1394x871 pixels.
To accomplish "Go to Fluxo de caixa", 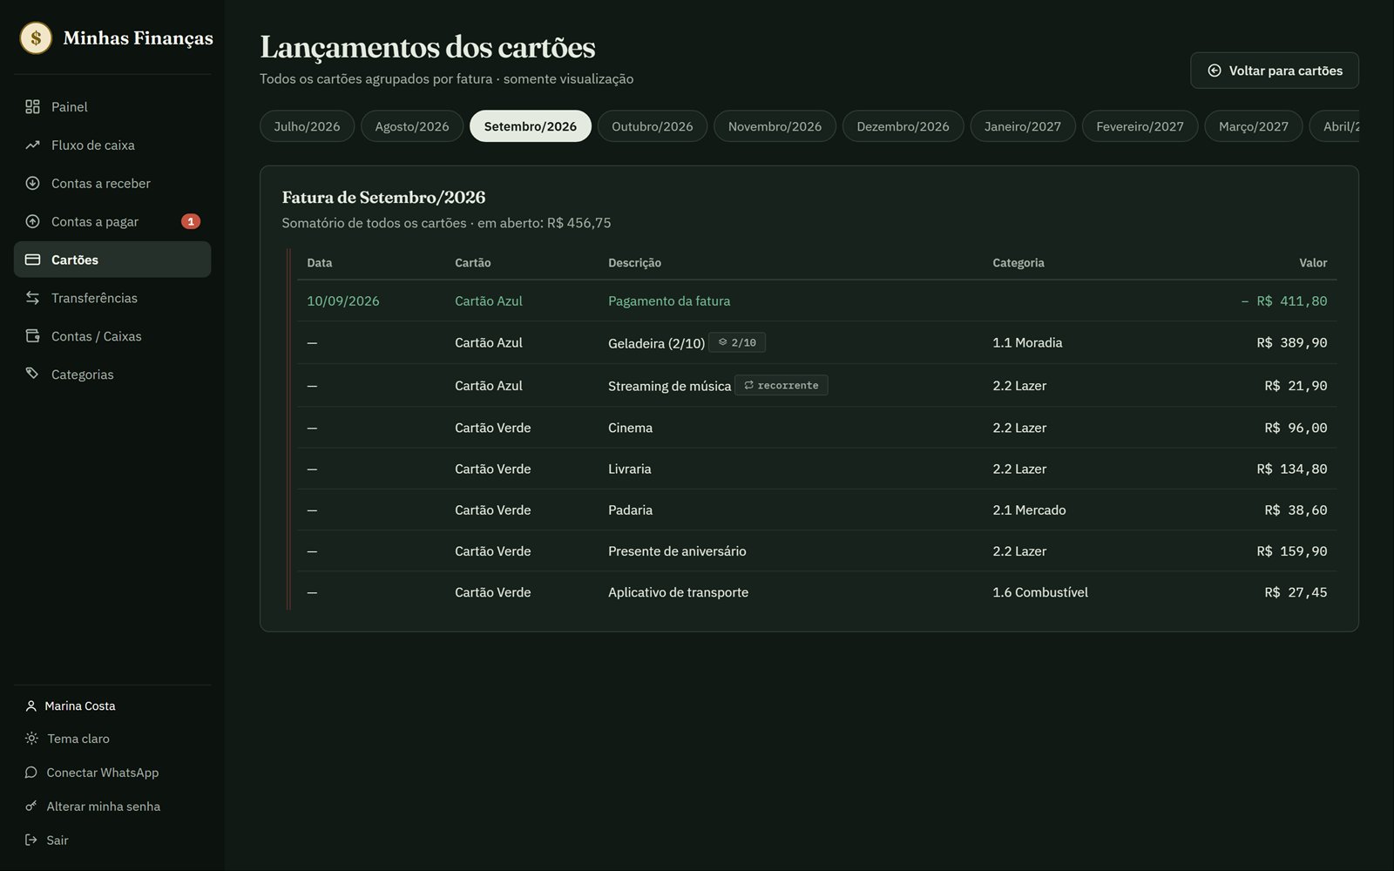I will point(112,145).
